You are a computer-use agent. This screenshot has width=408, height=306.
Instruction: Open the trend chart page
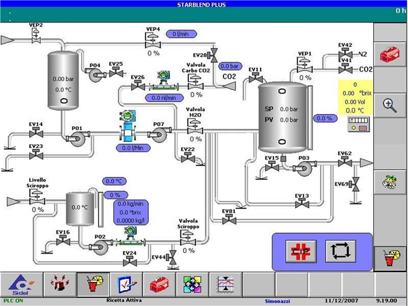(x=225, y=284)
